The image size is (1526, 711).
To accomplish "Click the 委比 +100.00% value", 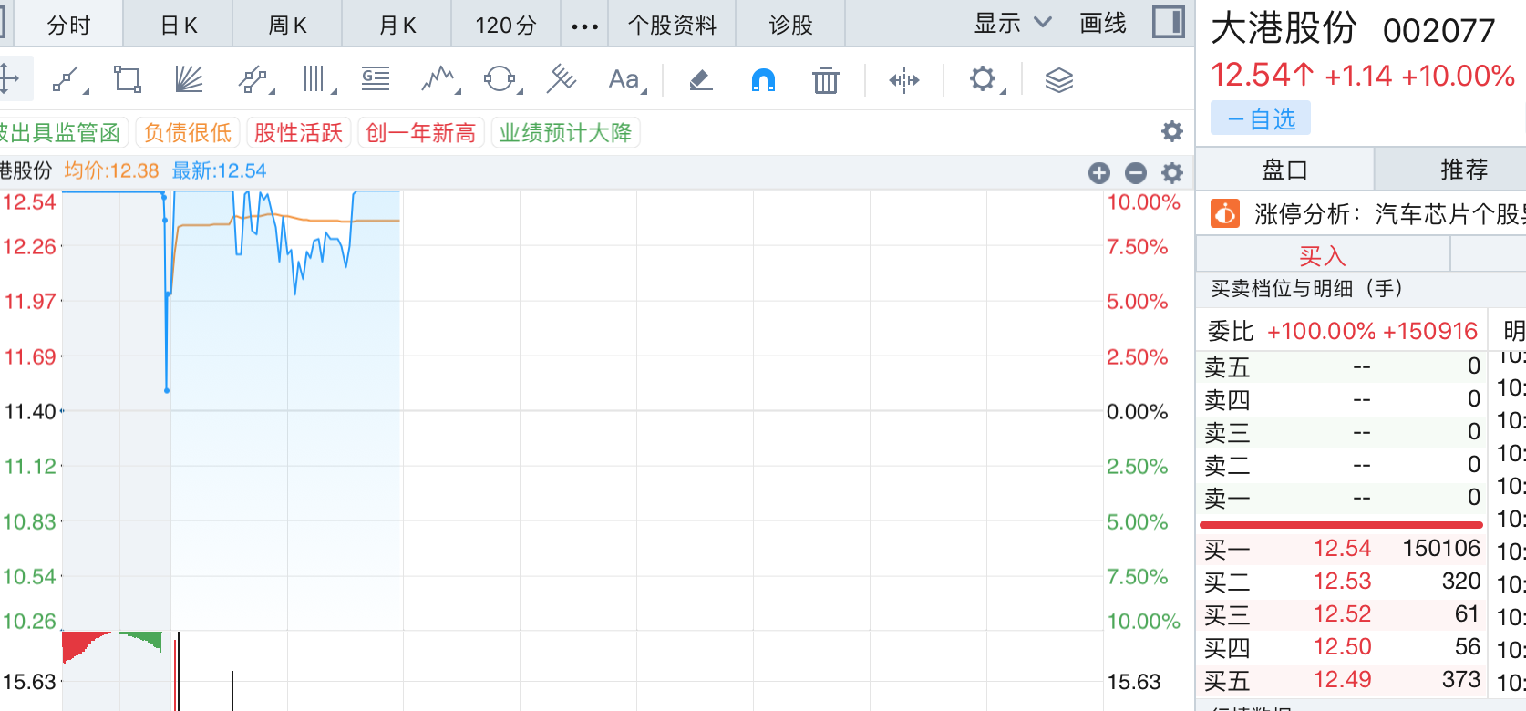I will click(1321, 331).
